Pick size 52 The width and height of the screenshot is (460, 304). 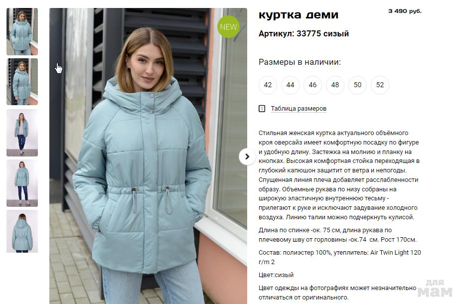[x=380, y=85]
